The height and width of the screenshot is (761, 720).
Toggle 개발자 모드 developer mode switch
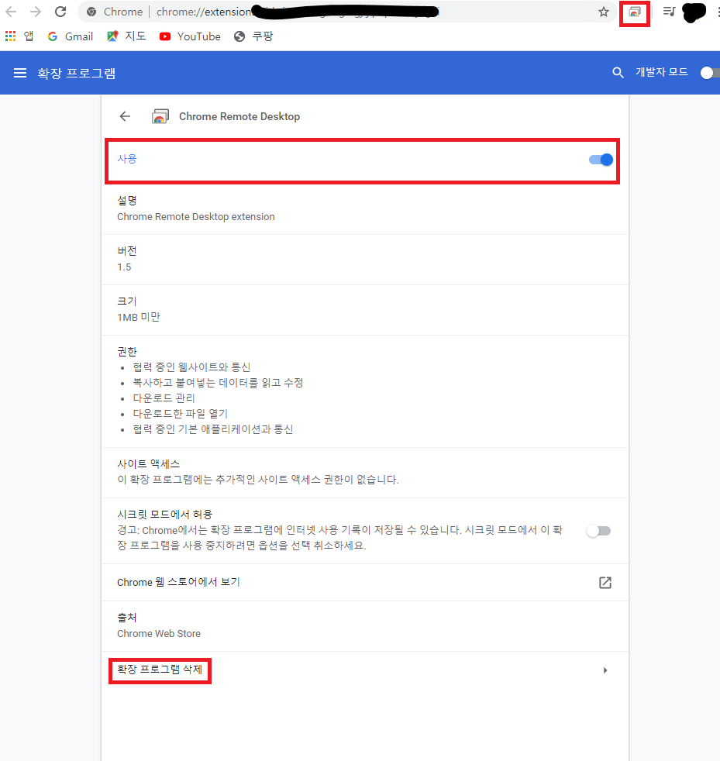(710, 73)
